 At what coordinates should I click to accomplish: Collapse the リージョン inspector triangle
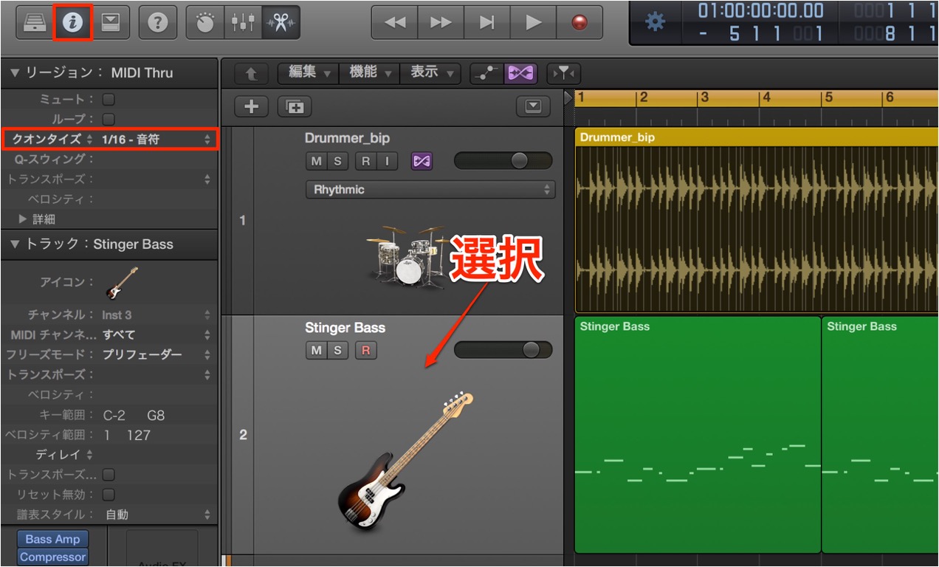pyautogui.click(x=15, y=72)
